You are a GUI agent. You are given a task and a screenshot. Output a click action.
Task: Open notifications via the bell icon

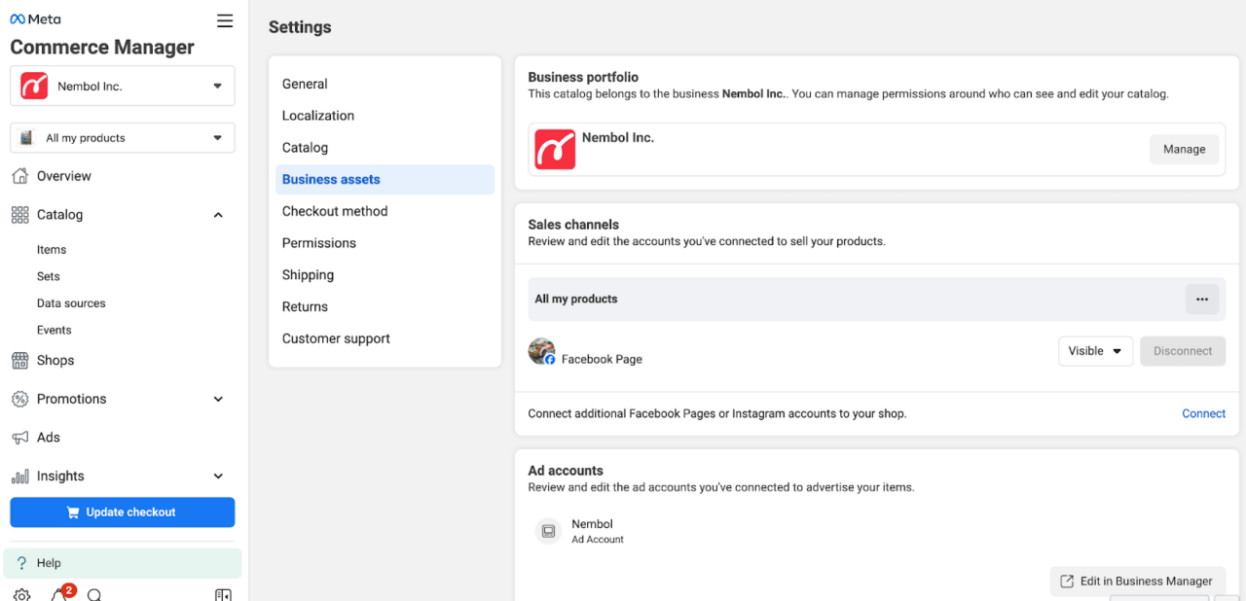click(x=60, y=593)
